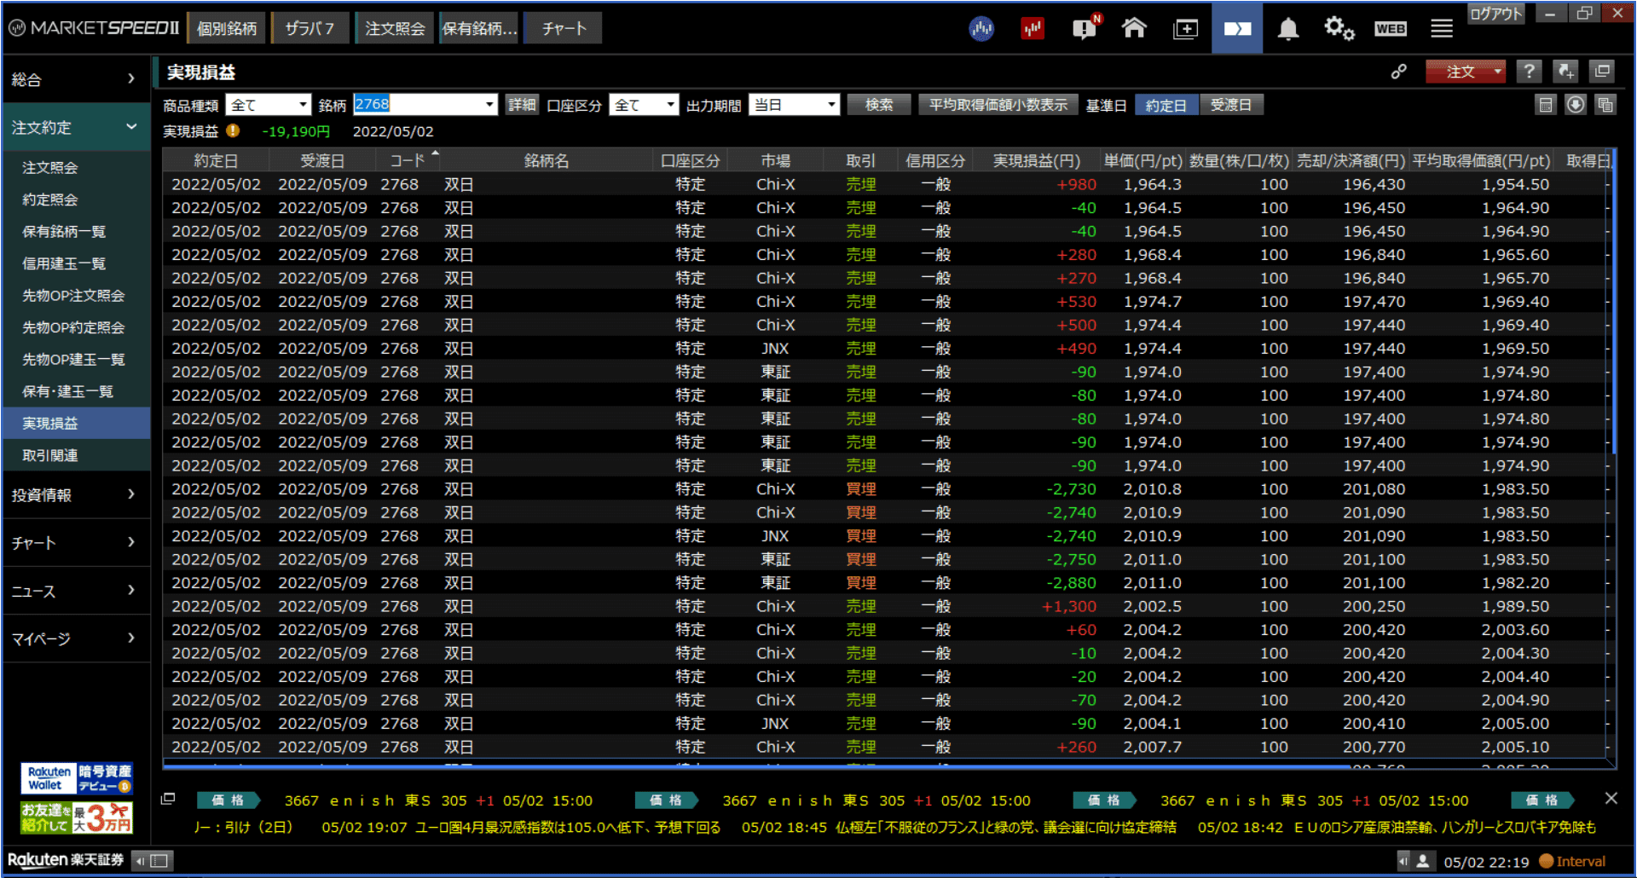
Task: Click the -2,880 loss cell
Action: click(1071, 583)
